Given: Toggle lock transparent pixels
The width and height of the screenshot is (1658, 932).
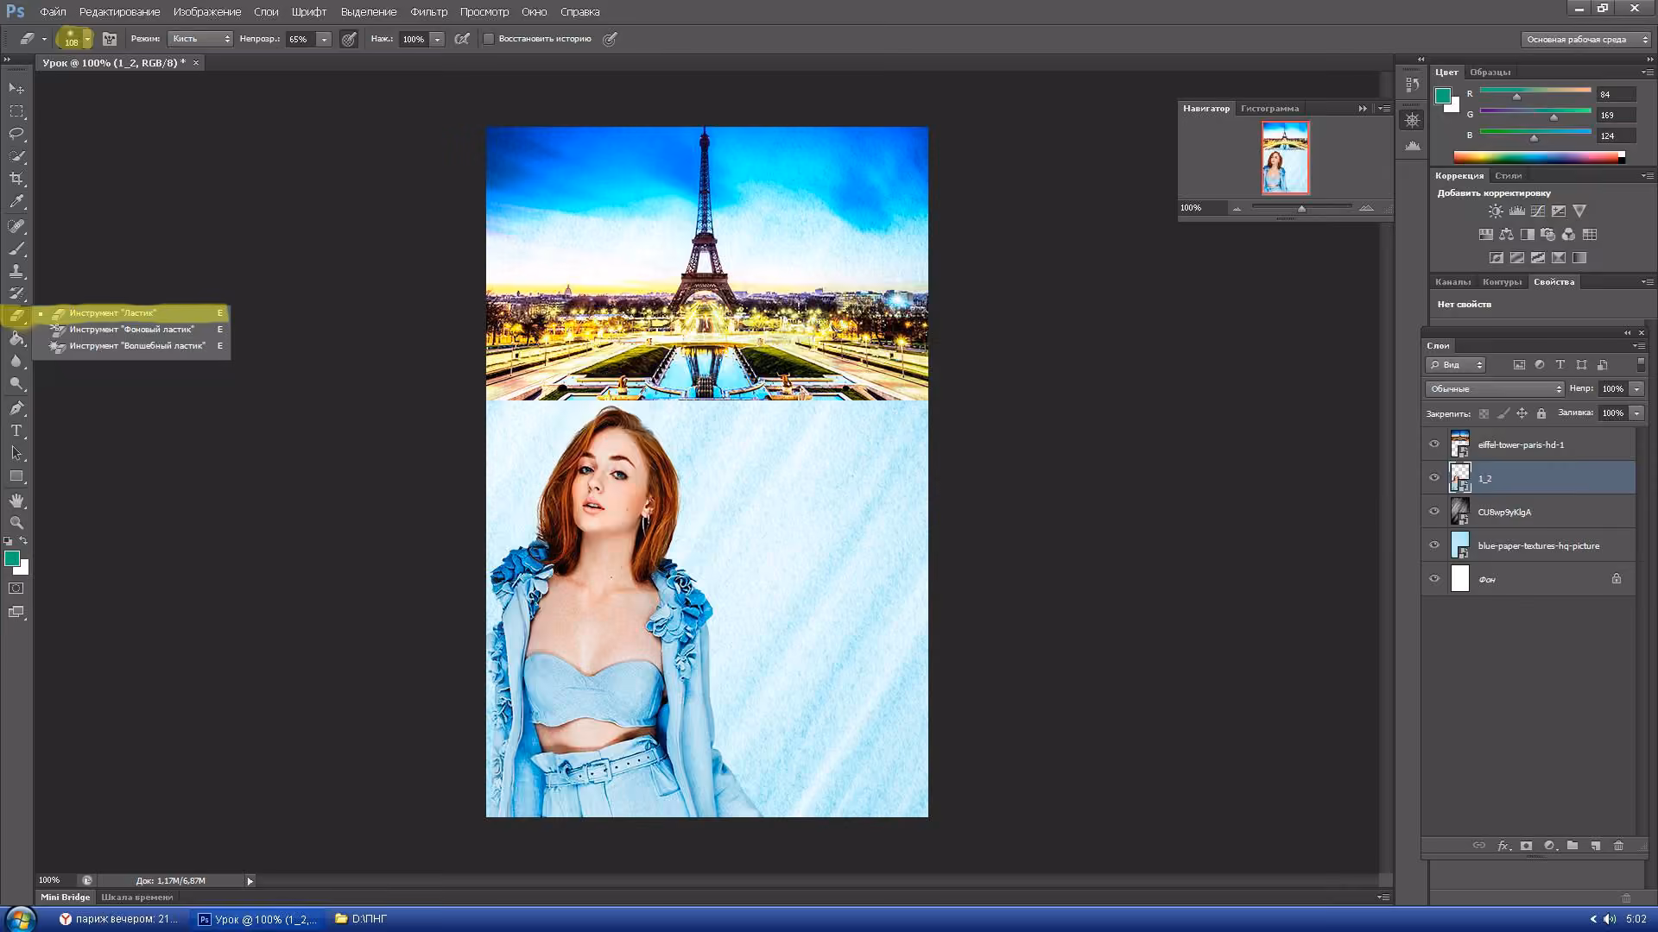Looking at the screenshot, I should click(1484, 413).
